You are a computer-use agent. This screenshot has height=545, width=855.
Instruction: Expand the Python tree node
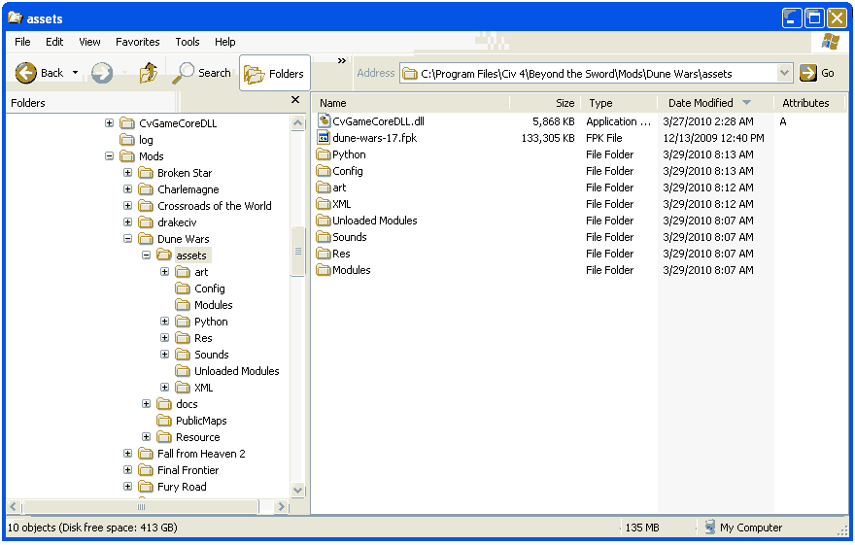164,322
